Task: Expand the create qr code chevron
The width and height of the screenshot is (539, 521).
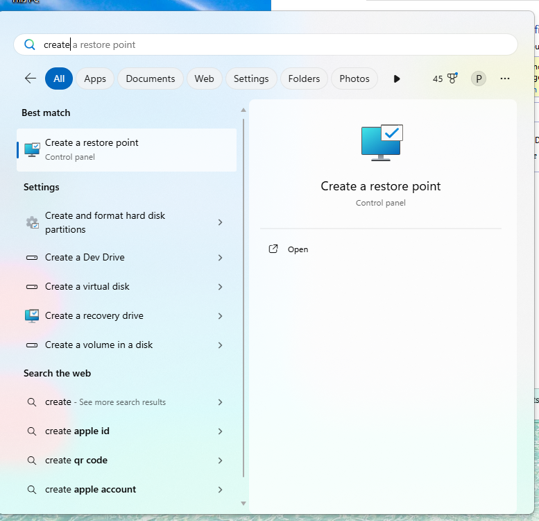Action: 221,461
